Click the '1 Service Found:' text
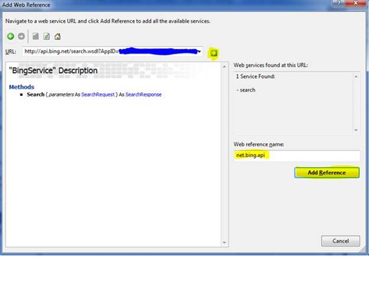Screen dimensions: 369x295 256,76
